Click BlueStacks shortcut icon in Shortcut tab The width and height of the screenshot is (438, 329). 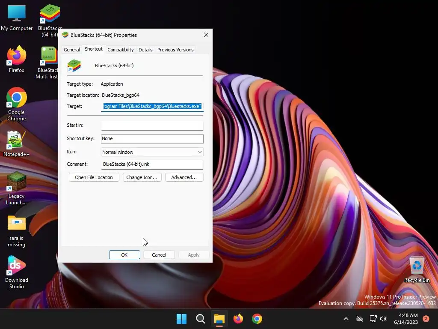tap(74, 66)
